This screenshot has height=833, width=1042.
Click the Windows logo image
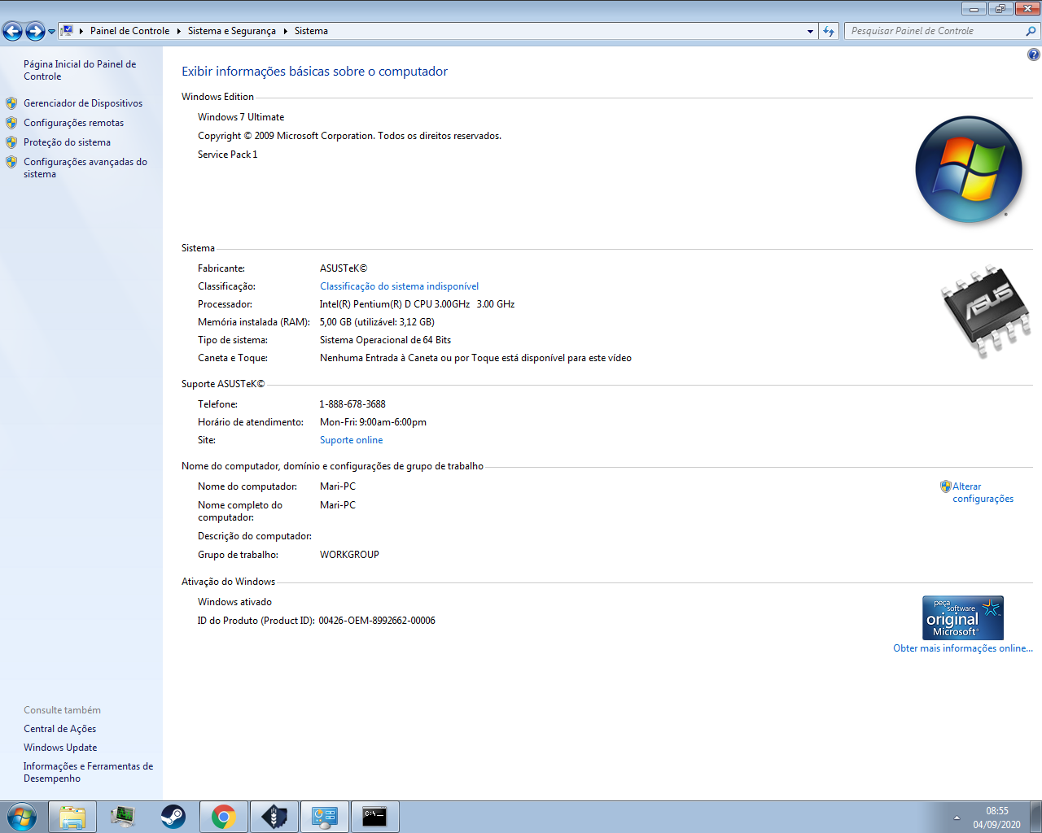click(969, 169)
